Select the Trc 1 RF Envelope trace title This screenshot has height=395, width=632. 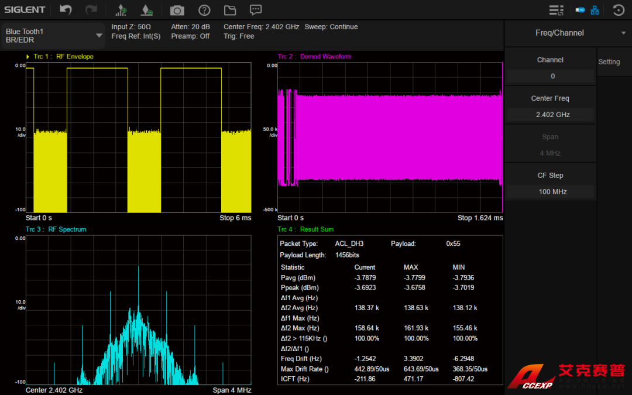(x=63, y=57)
